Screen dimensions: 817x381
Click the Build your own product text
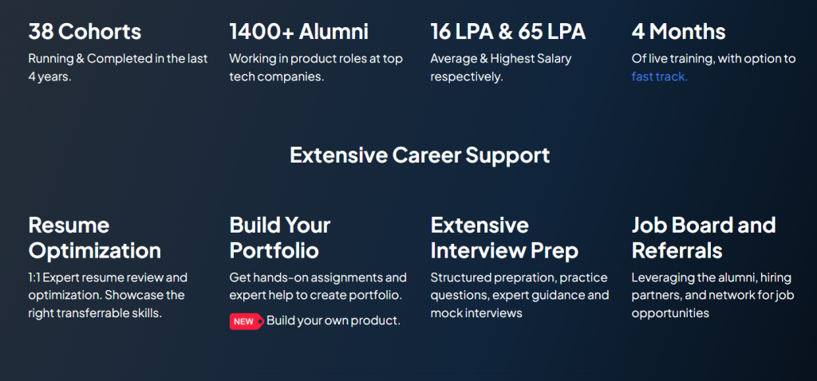pyautogui.click(x=334, y=320)
